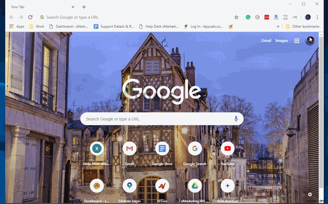Image resolution: width=328 pixels, height=204 pixels.
Task: Open the JVZoo shortcut
Action: click(162, 186)
